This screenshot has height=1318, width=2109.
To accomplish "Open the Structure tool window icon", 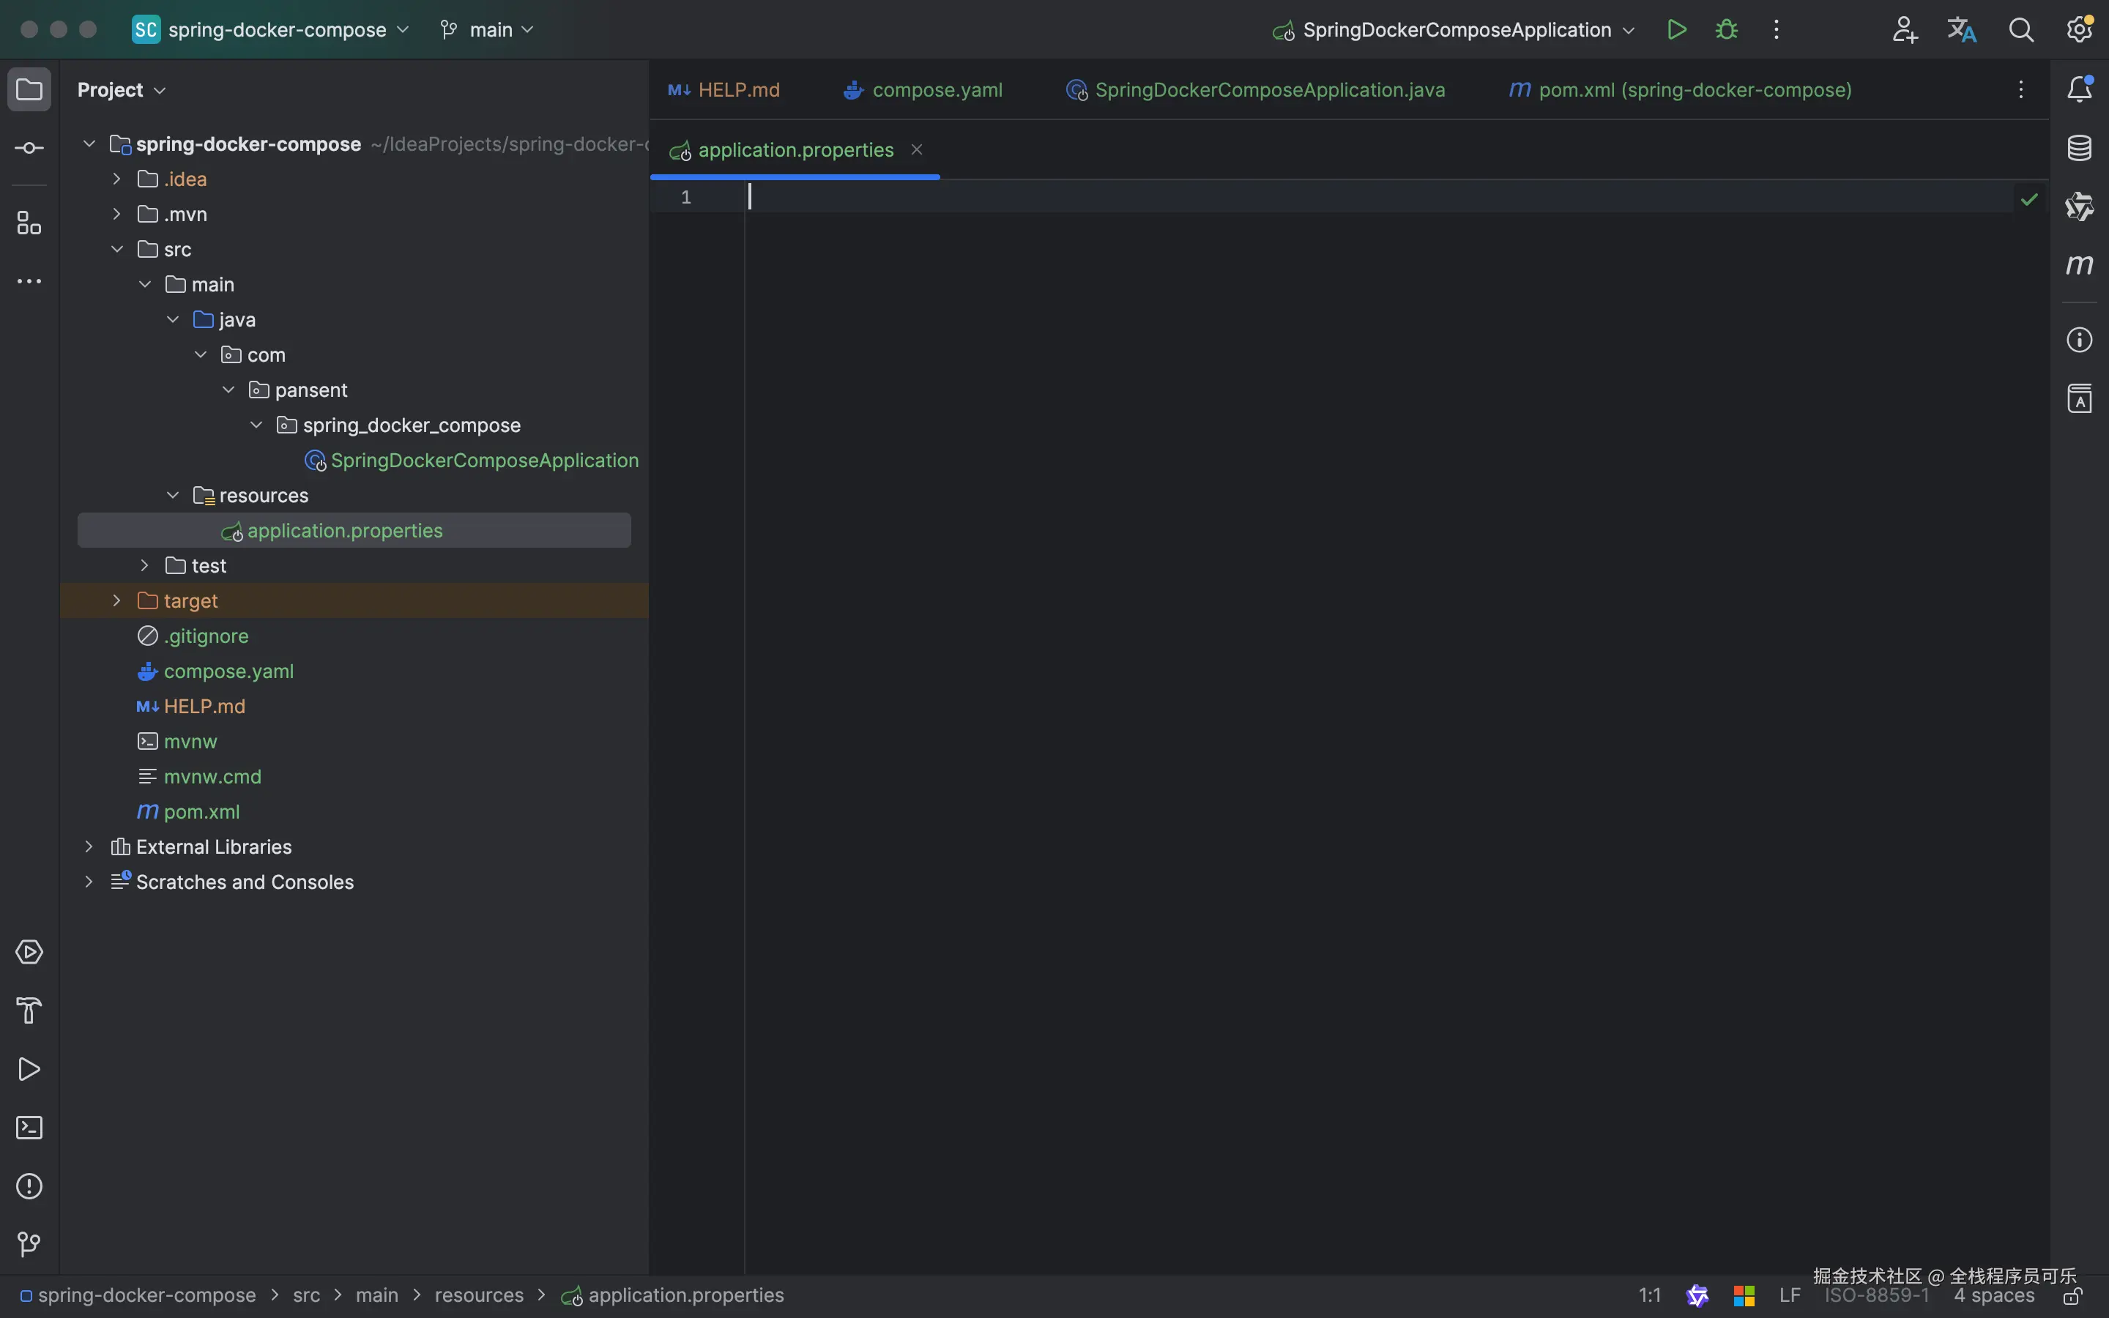I will pyautogui.click(x=29, y=223).
